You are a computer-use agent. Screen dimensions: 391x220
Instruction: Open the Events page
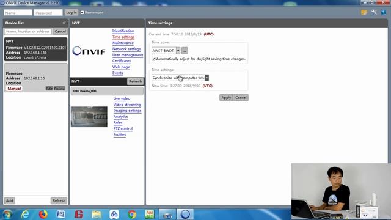point(118,73)
